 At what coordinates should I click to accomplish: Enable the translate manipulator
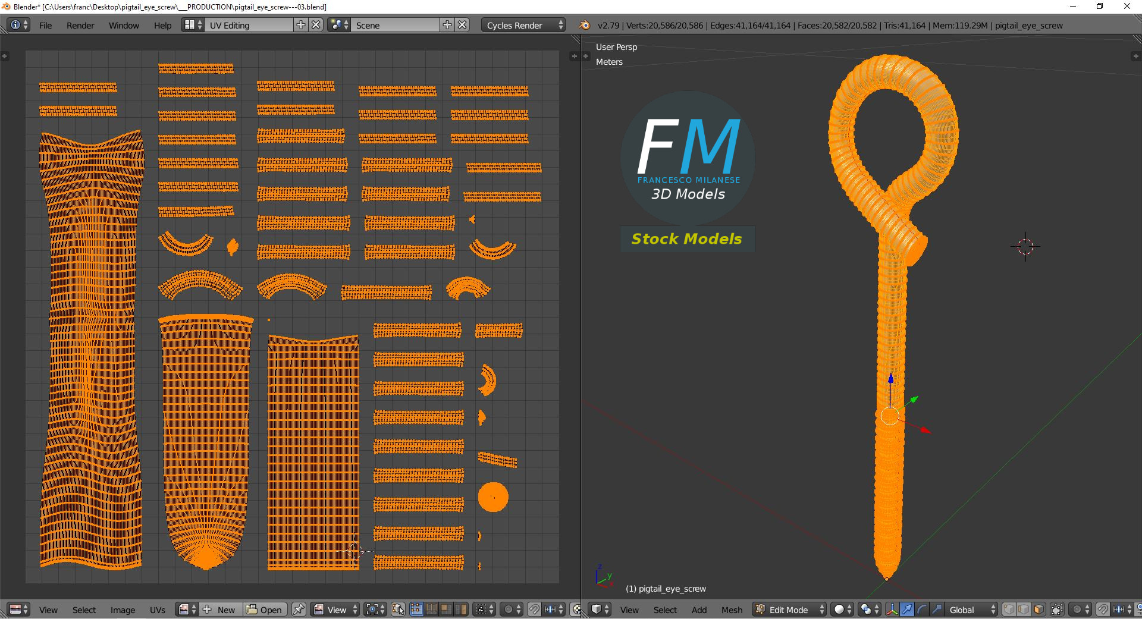click(x=907, y=609)
